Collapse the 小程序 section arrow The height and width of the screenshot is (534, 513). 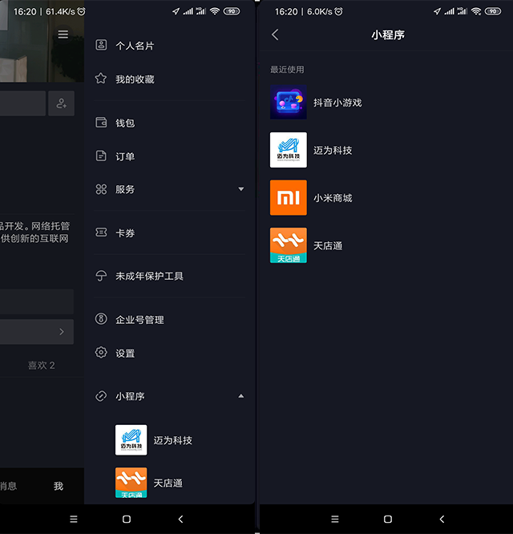(x=241, y=396)
